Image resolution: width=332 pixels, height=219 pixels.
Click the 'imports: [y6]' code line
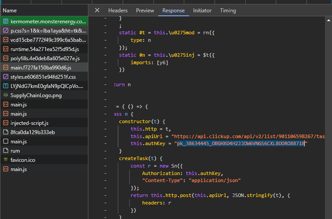149,62
